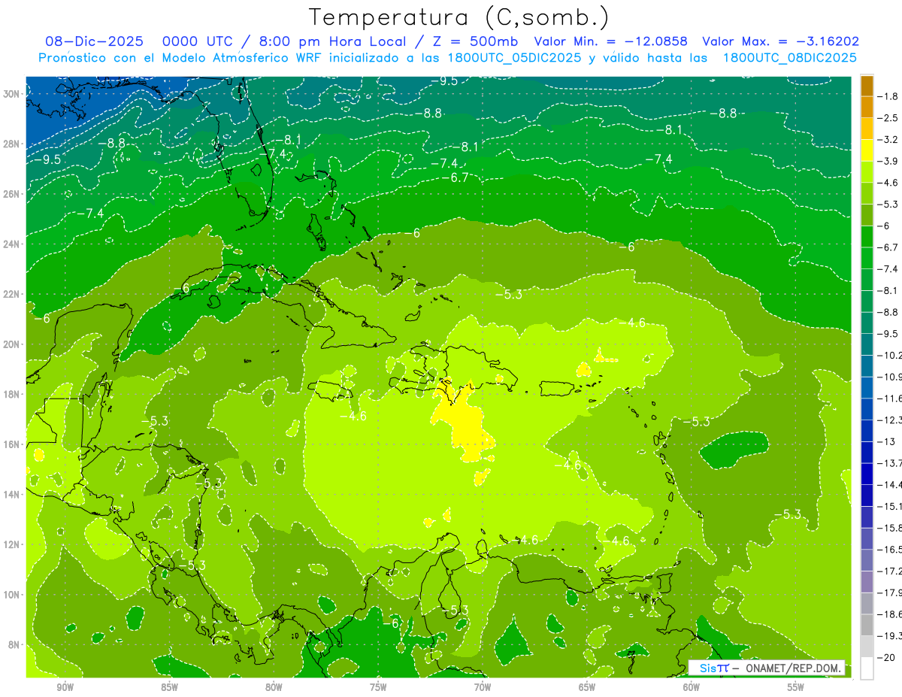
Task: Click the "-6.7" contour label on the map
Action: tap(454, 177)
